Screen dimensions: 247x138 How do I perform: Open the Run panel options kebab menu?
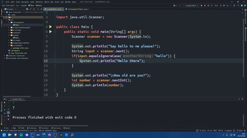click(x=239, y=99)
